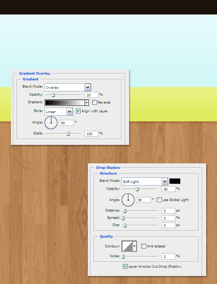Open Drop Shadow Blend Mode Soft Light dropdown

tap(145, 181)
